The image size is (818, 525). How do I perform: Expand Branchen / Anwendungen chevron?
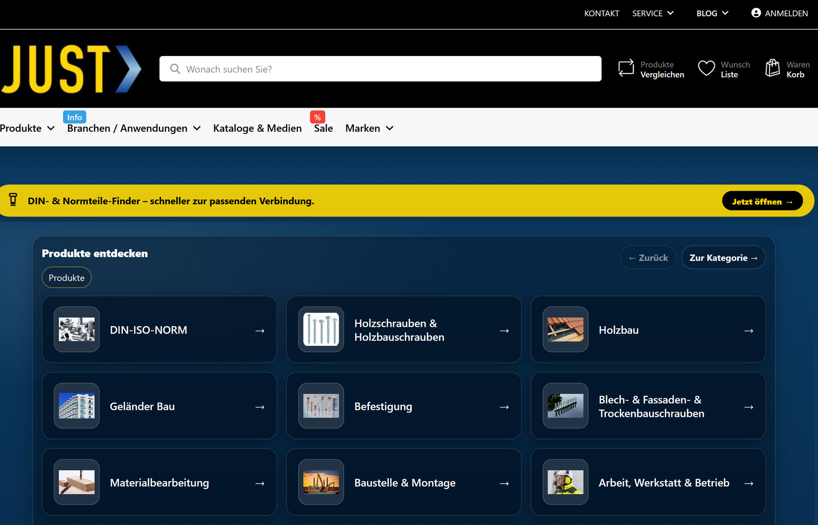tap(197, 128)
